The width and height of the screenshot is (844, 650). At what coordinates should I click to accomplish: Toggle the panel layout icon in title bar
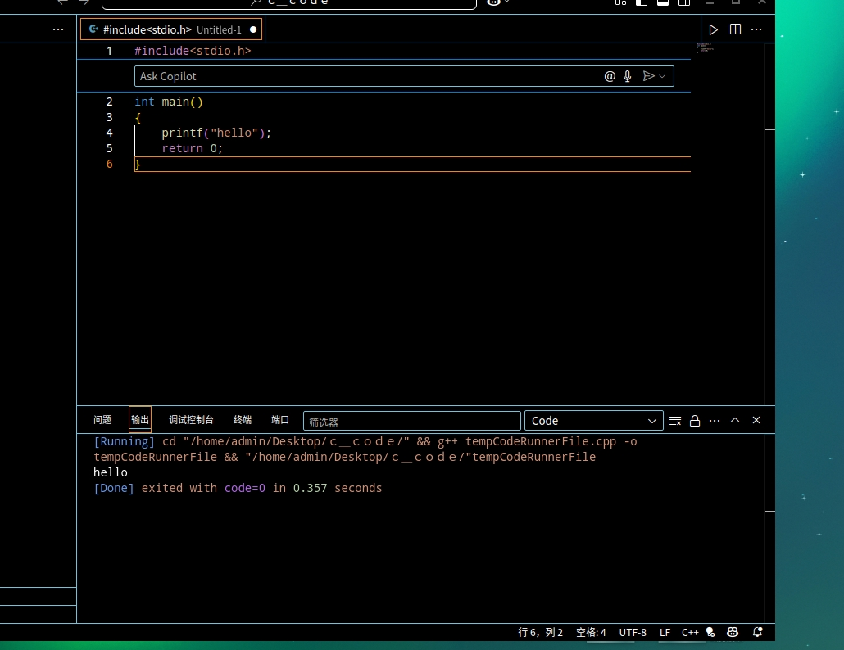(x=663, y=3)
